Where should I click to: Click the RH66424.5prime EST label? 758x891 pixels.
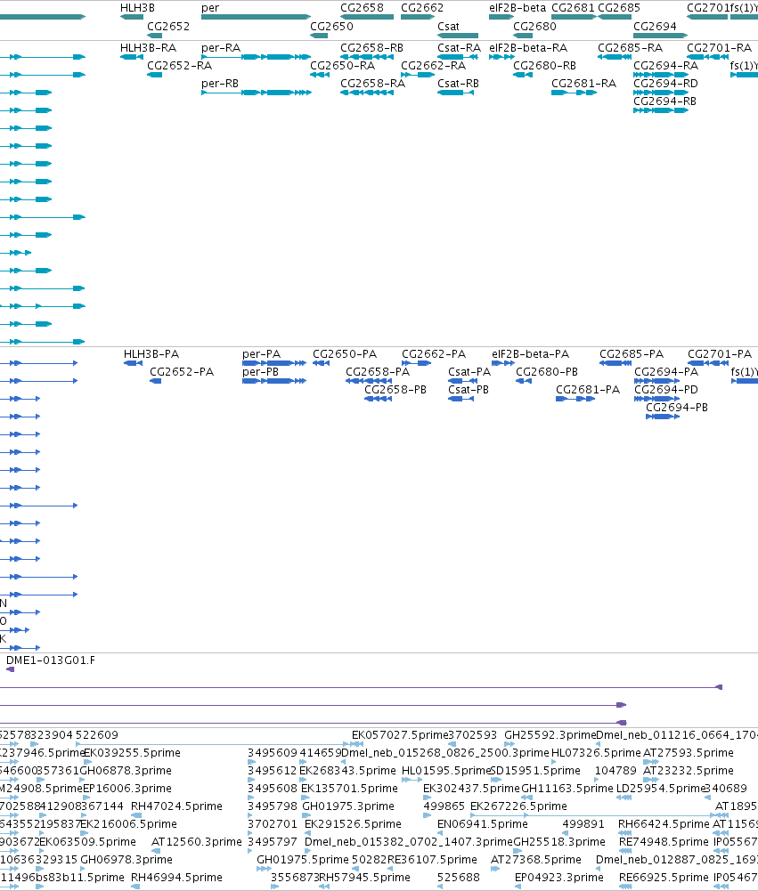[x=664, y=824]
